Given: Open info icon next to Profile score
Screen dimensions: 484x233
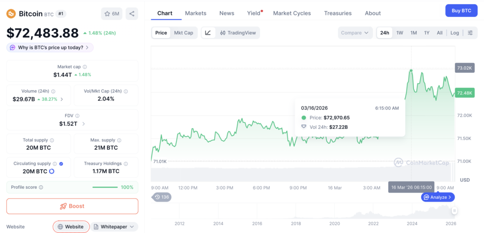Looking at the screenshot, I should tap(41, 187).
